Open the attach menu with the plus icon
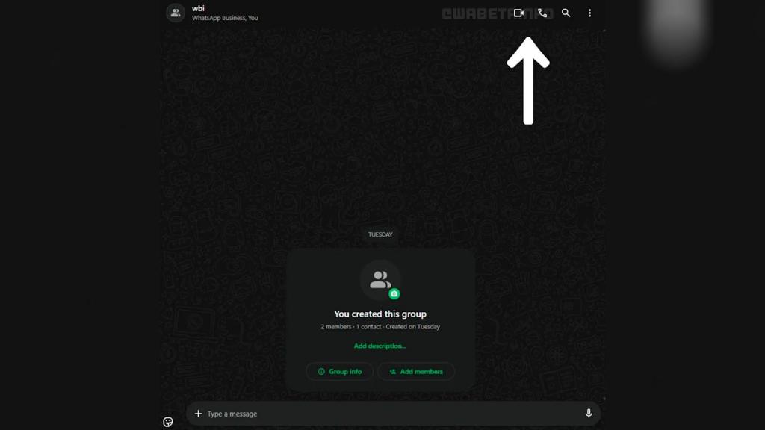The width and height of the screenshot is (765, 430). 198,414
